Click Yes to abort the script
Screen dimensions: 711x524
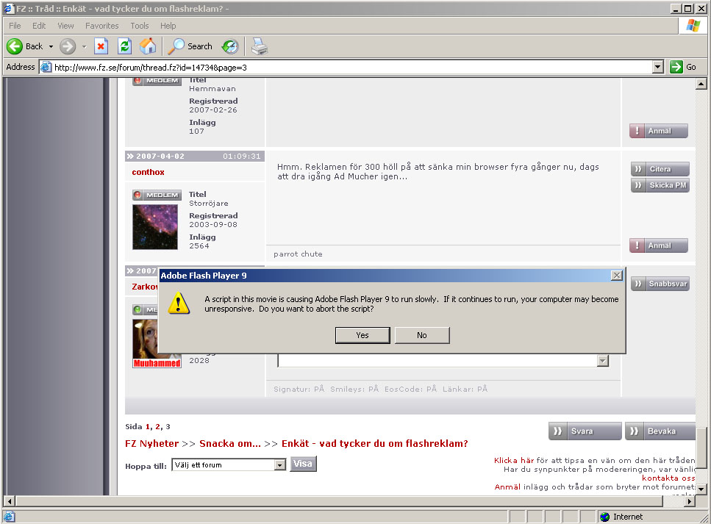tap(362, 335)
